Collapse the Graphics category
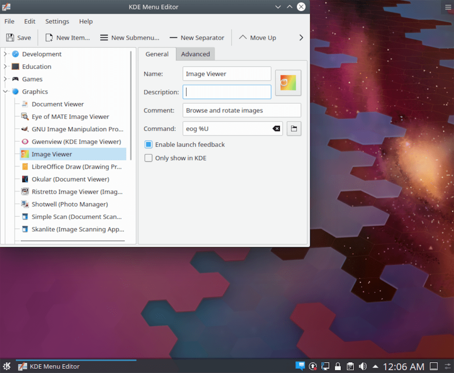The width and height of the screenshot is (454, 373). [x=5, y=91]
